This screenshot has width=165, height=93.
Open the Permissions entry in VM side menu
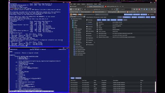(90, 45)
